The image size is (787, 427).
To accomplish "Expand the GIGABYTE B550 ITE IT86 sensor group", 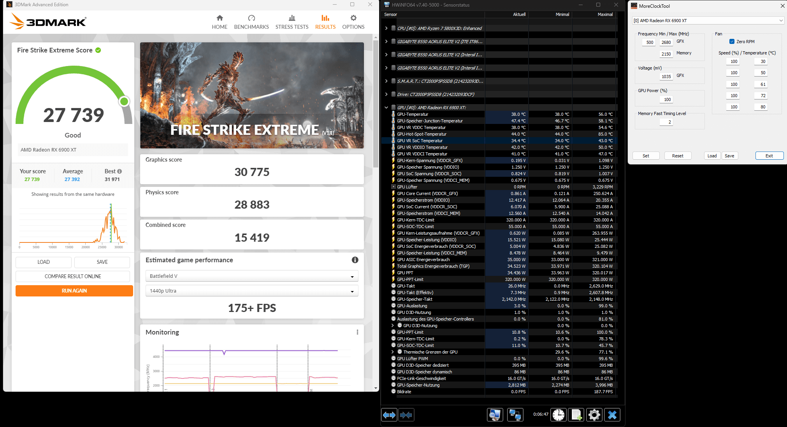I will click(386, 42).
